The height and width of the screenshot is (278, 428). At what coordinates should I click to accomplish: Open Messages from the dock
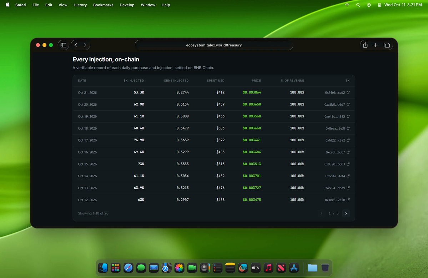pos(141,268)
